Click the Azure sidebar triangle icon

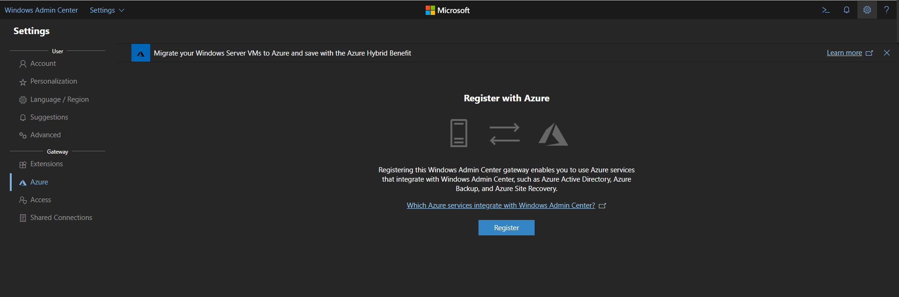click(x=23, y=183)
